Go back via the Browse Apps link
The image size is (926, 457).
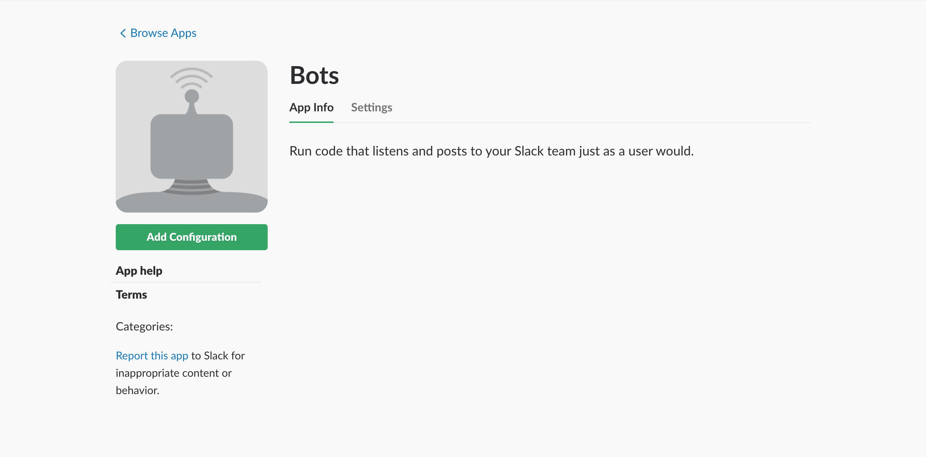(163, 33)
